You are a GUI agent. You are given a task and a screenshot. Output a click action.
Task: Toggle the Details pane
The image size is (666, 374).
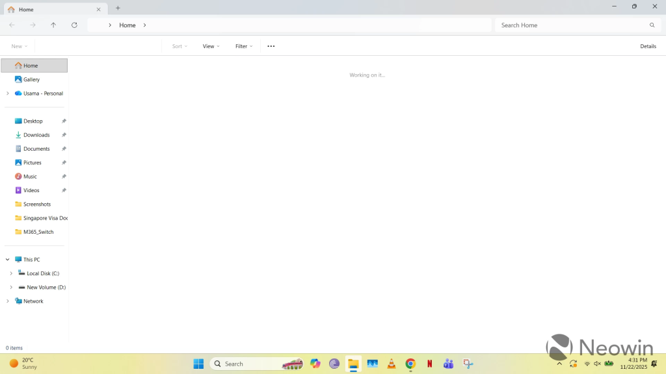tap(648, 46)
